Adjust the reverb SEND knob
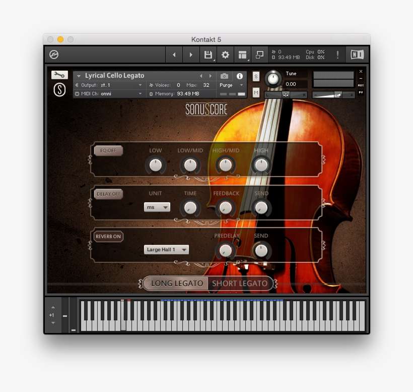The image size is (413, 392). coord(261,250)
